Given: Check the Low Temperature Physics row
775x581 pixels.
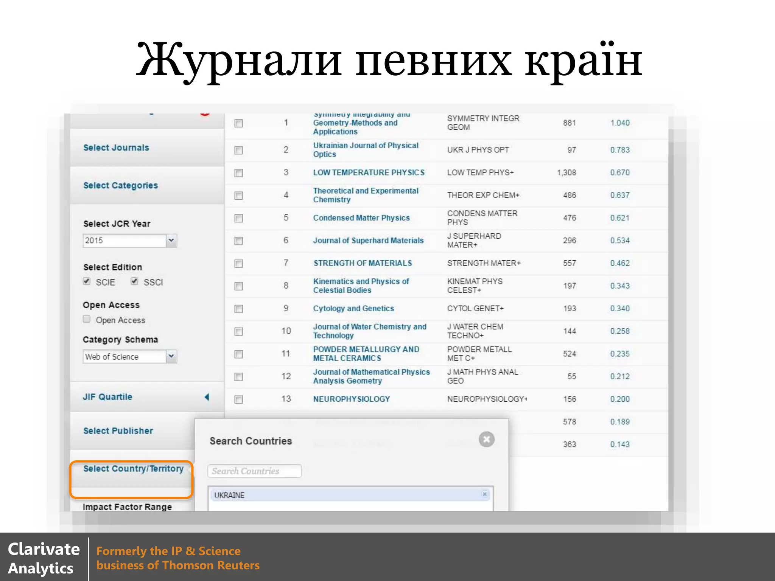Looking at the screenshot, I should click(238, 173).
